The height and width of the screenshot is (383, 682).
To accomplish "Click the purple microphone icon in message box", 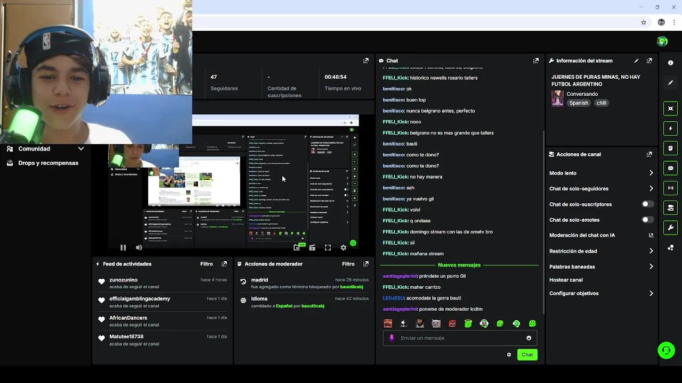I will (x=392, y=338).
